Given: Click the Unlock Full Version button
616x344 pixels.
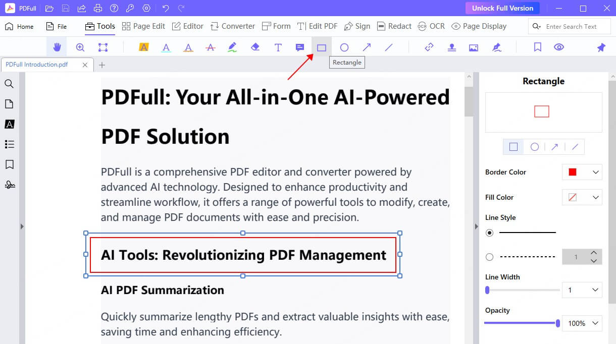Looking at the screenshot, I should tap(502, 8).
